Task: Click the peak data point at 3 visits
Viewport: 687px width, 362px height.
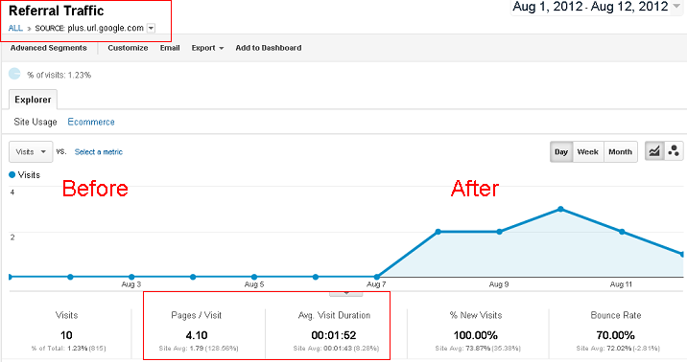Action: tap(560, 209)
